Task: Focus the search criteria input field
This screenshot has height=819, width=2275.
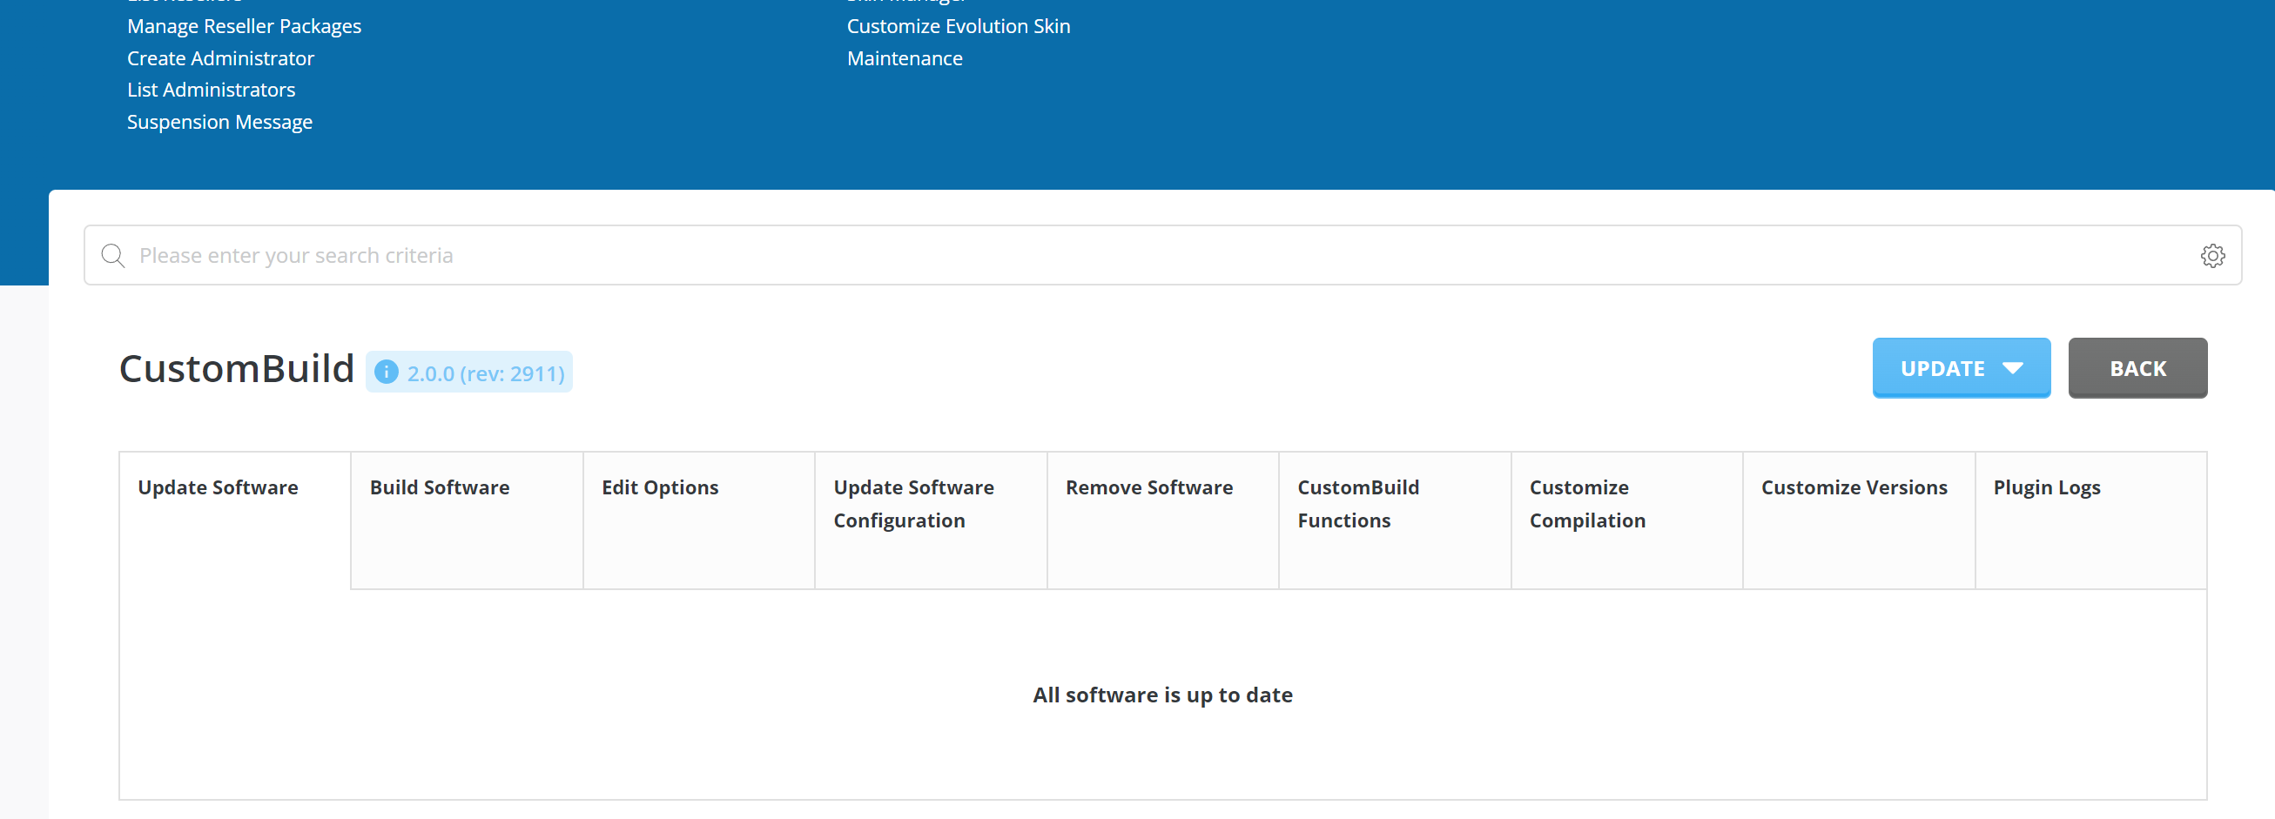Action: 1162,256
